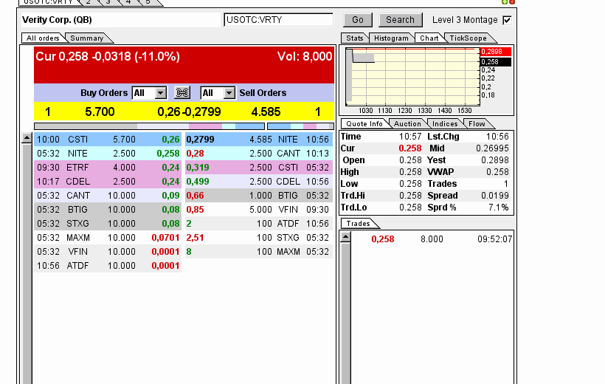Switch to workspace tab 4
Screen dimensions: 605x384
click(128, 2)
